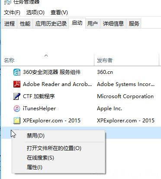Open the 文件(F) menu

tap(12, 13)
